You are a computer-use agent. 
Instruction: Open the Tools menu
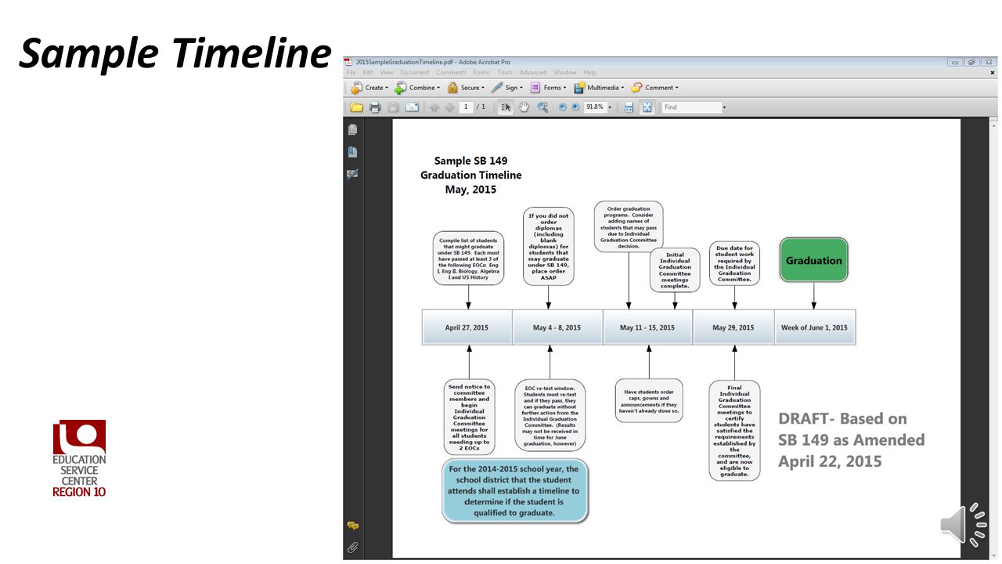pyautogui.click(x=505, y=72)
